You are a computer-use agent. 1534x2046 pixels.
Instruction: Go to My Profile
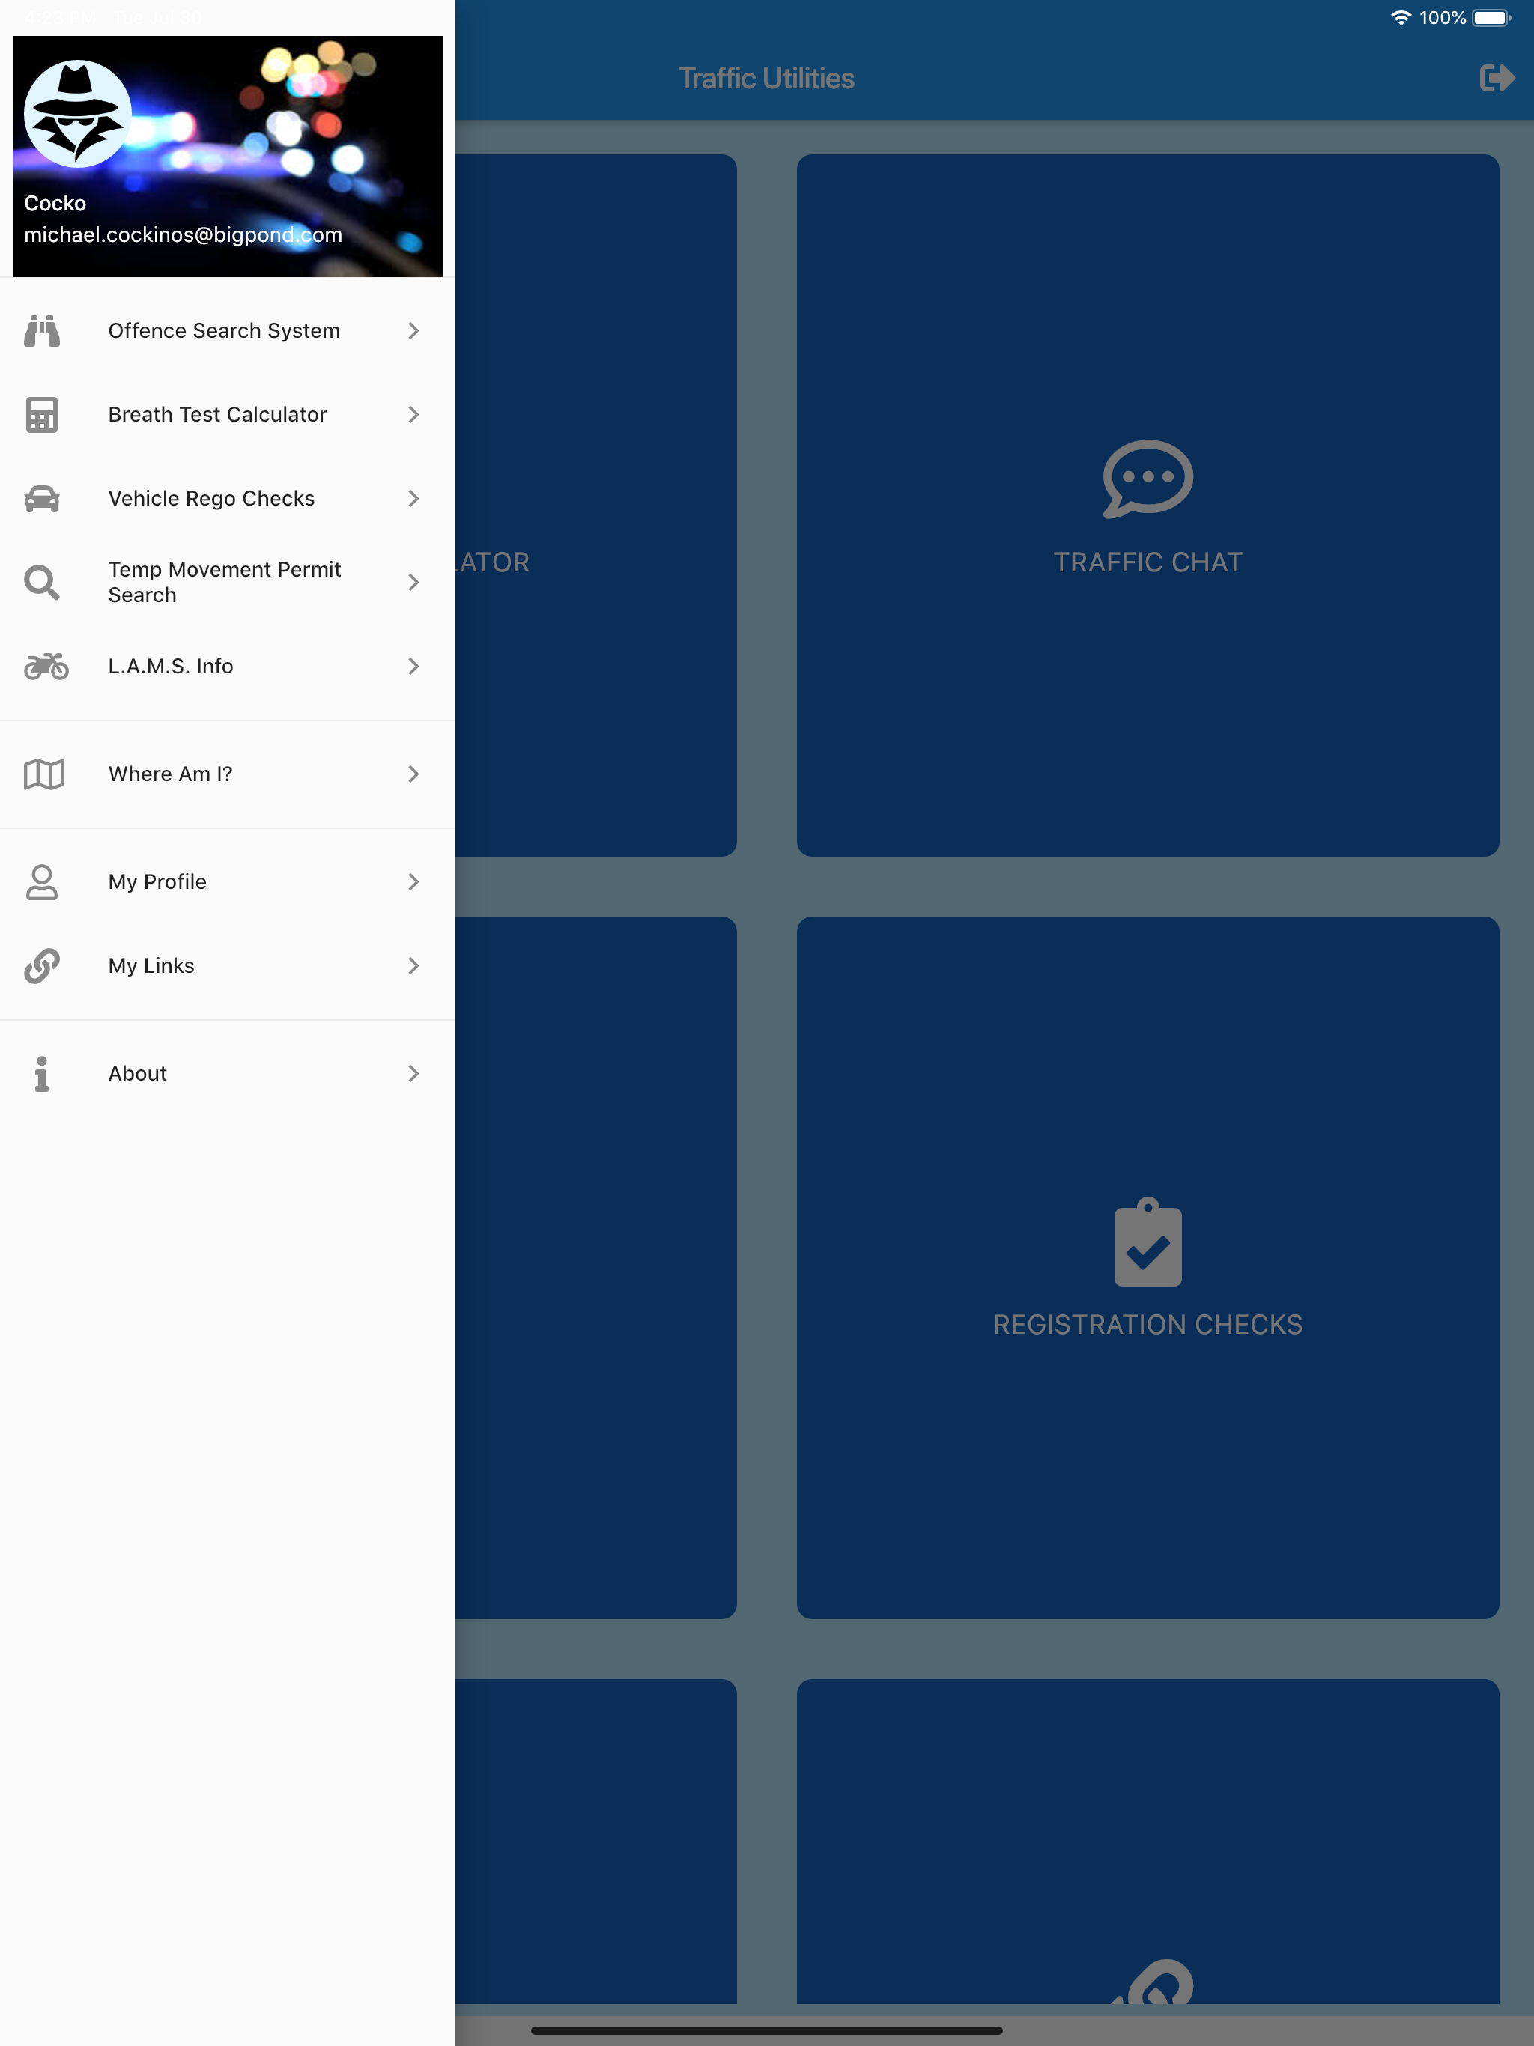[x=228, y=881]
